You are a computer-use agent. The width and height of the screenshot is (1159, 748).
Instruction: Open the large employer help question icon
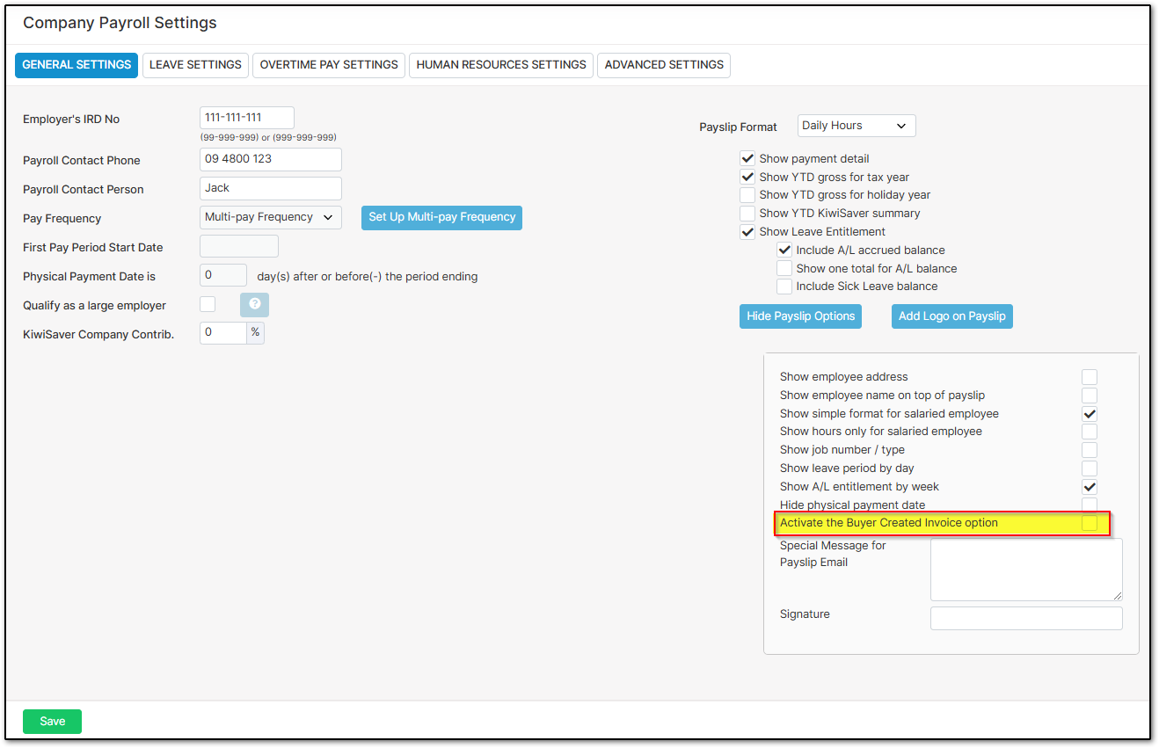(x=254, y=305)
